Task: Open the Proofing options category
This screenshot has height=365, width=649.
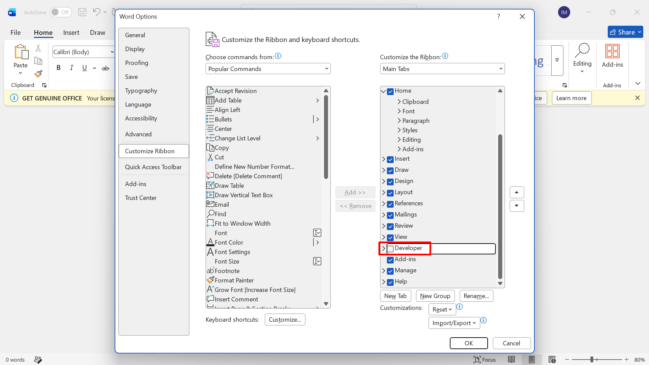Action: [x=154, y=63]
